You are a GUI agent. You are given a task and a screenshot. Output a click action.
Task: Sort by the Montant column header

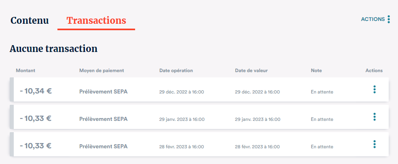pyautogui.click(x=25, y=71)
